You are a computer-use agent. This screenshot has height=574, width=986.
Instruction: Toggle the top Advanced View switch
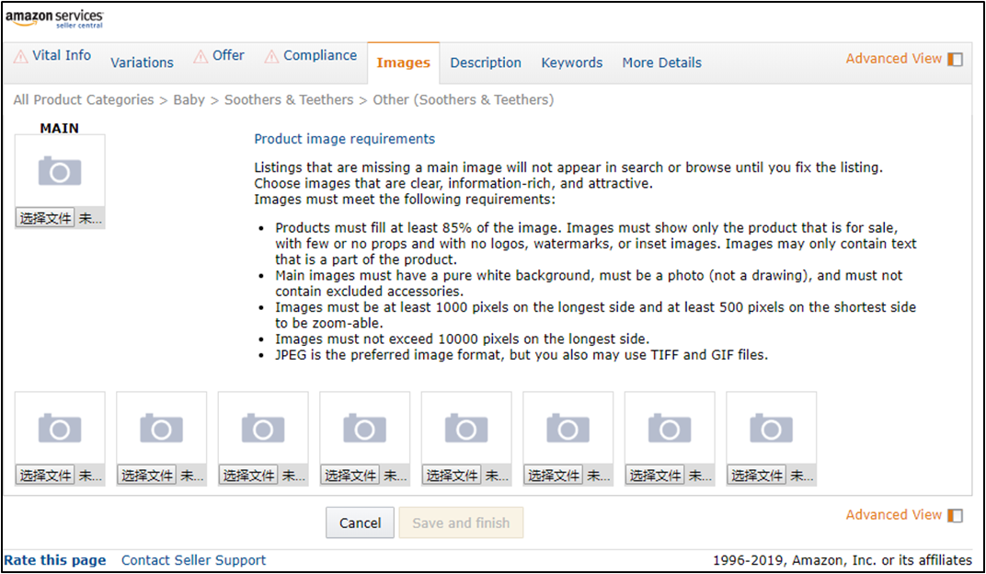click(956, 59)
